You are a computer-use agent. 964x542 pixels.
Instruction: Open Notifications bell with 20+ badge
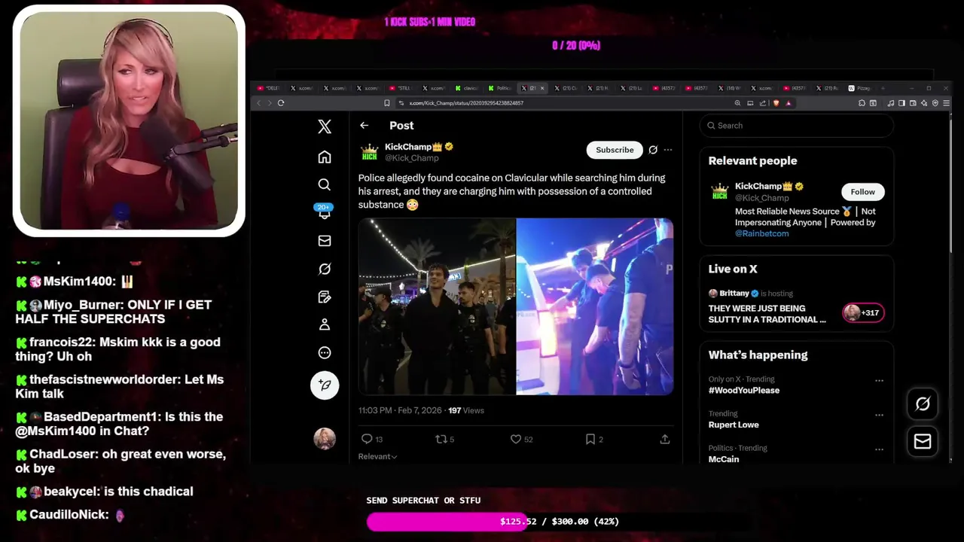tap(325, 212)
